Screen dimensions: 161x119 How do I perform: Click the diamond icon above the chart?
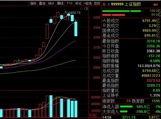[x=81, y=9]
